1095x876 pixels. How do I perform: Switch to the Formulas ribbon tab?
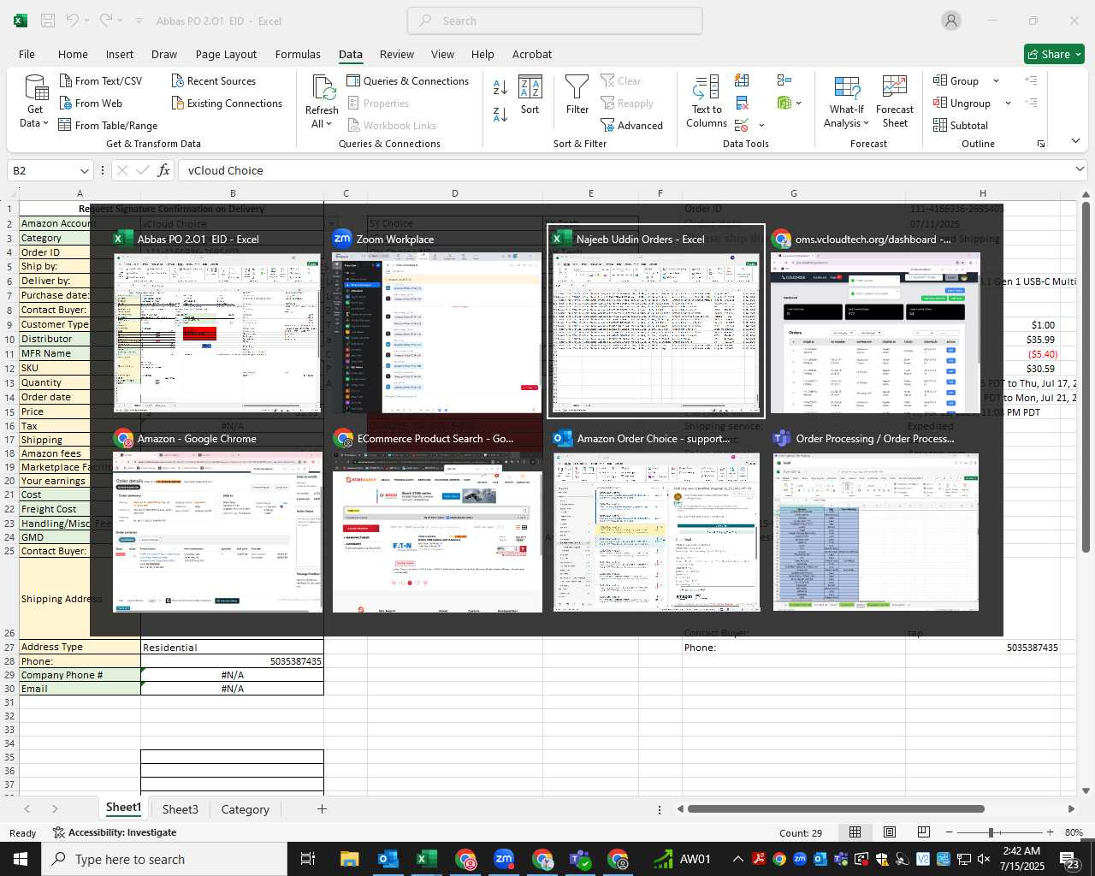coord(298,54)
